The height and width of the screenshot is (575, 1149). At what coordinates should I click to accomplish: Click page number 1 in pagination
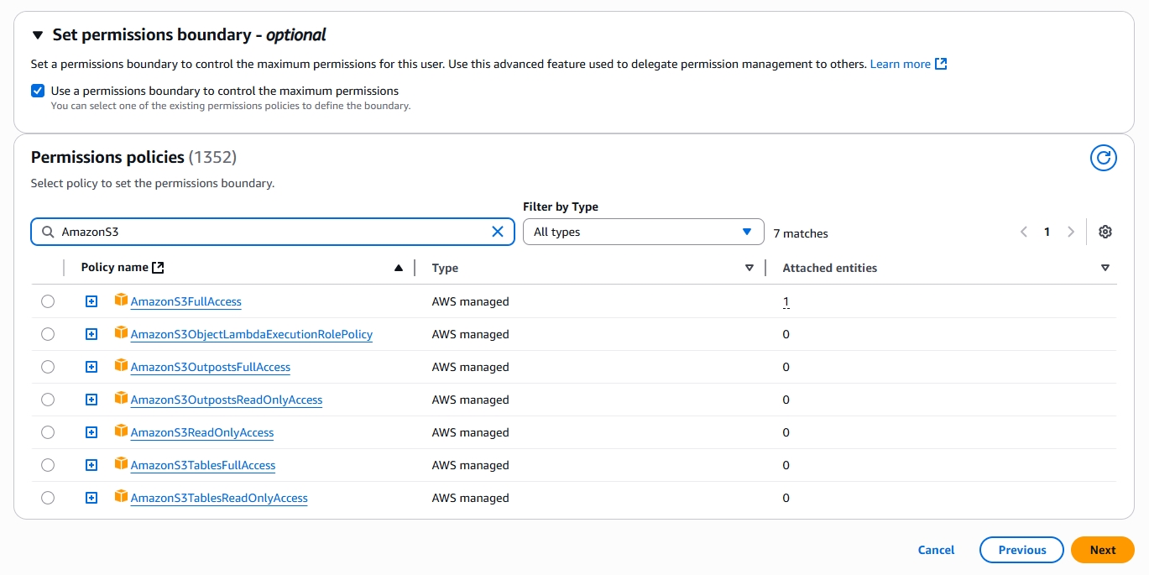pos(1047,232)
